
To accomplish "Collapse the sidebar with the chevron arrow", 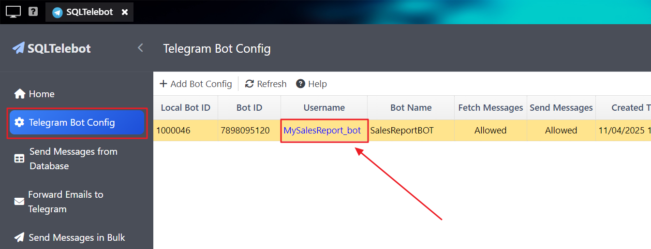I will point(140,48).
